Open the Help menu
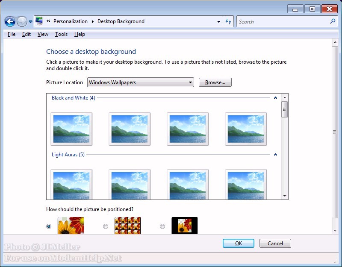This screenshot has height=267, width=342. (80, 34)
